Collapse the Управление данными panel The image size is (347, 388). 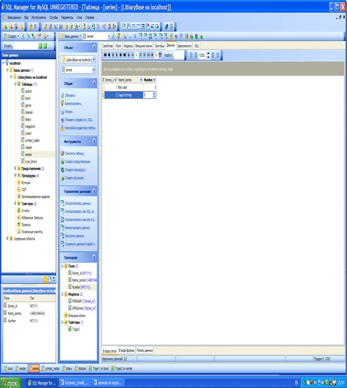[x=94, y=191]
